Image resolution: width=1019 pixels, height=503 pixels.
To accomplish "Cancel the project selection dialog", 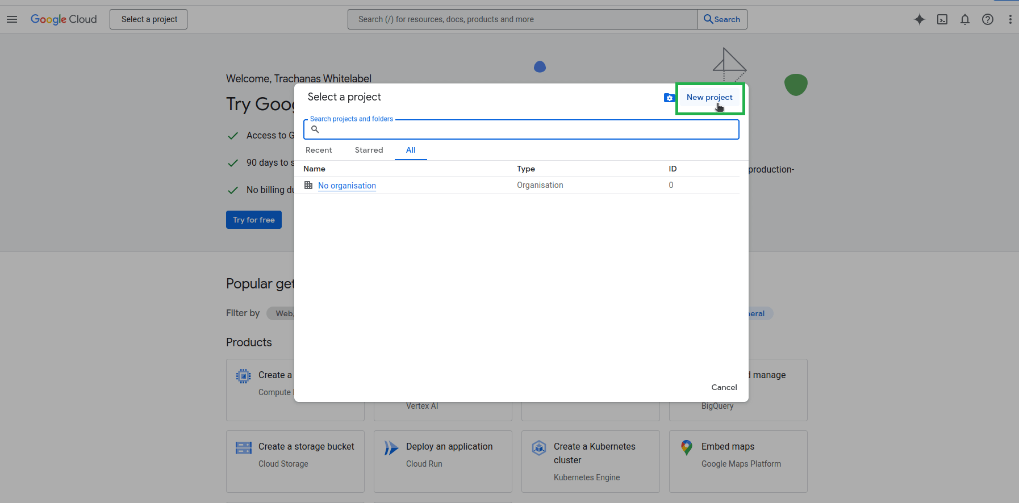I will (724, 387).
